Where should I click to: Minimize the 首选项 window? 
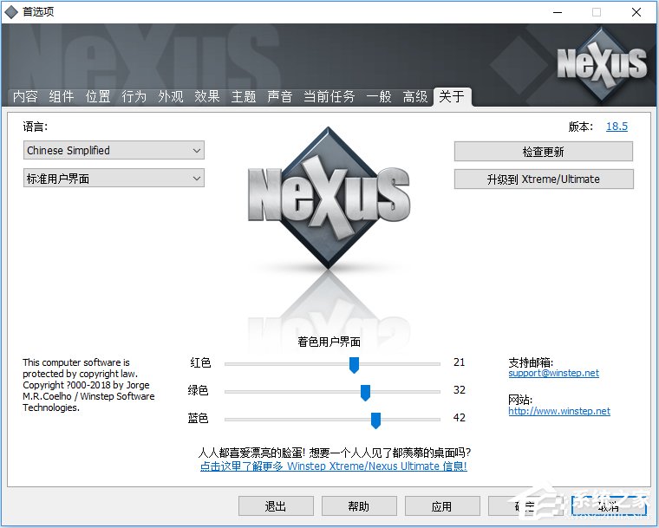point(558,12)
